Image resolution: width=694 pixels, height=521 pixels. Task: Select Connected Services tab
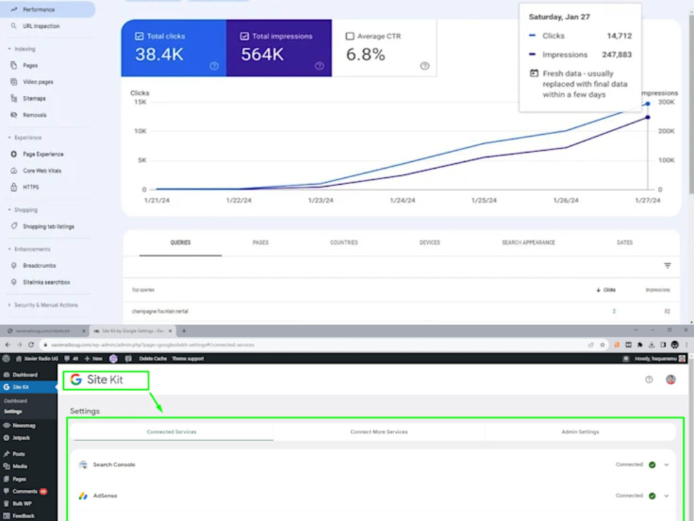coord(171,432)
